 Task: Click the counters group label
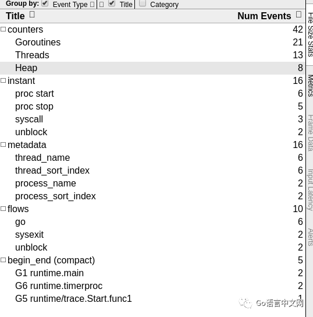pyautogui.click(x=25, y=30)
